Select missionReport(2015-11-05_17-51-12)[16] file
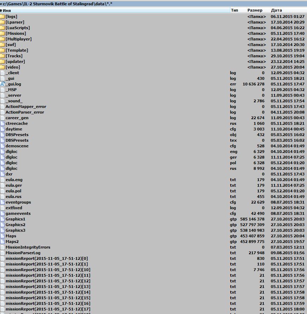Viewport: 307px width, 314px height. (x=48, y=303)
